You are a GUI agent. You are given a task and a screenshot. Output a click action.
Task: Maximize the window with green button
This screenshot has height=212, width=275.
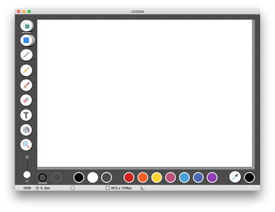pyautogui.click(x=30, y=12)
